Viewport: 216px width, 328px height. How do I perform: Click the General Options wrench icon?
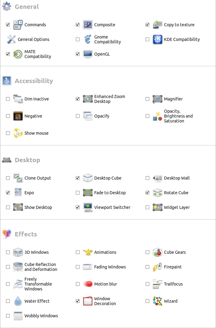click(11, 39)
